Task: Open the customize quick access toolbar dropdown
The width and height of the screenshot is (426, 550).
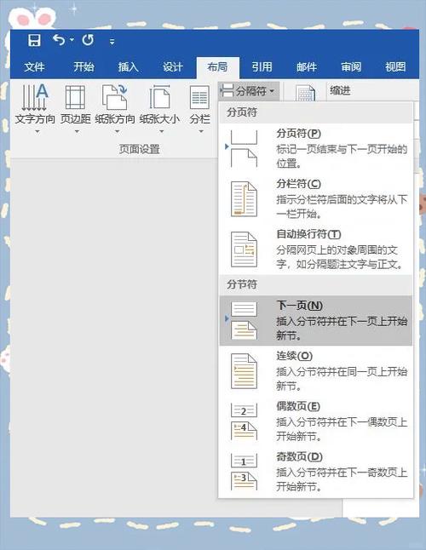Action: click(112, 42)
